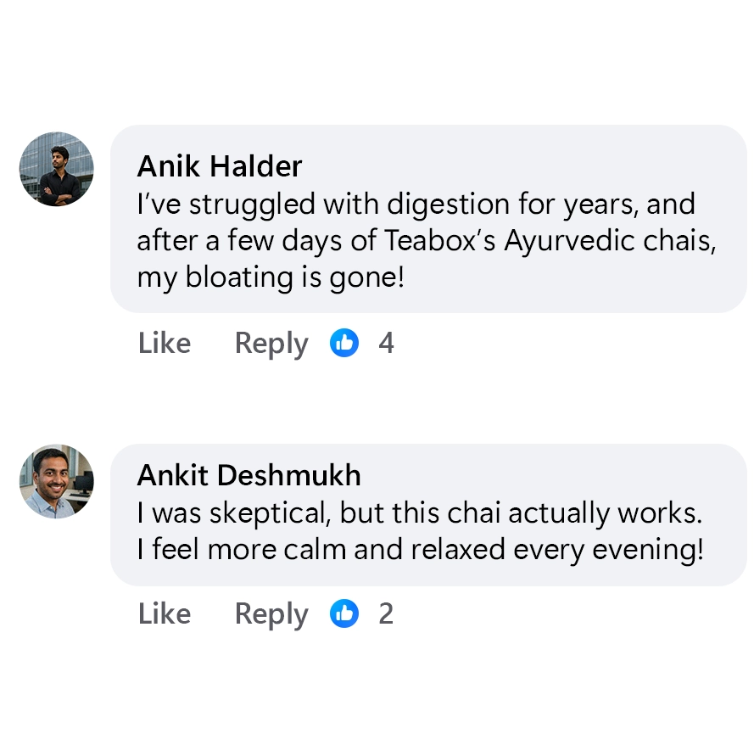Click the thumbs-up reaction icon under Anik Halder's comment
754x756 pixels.
[343, 343]
